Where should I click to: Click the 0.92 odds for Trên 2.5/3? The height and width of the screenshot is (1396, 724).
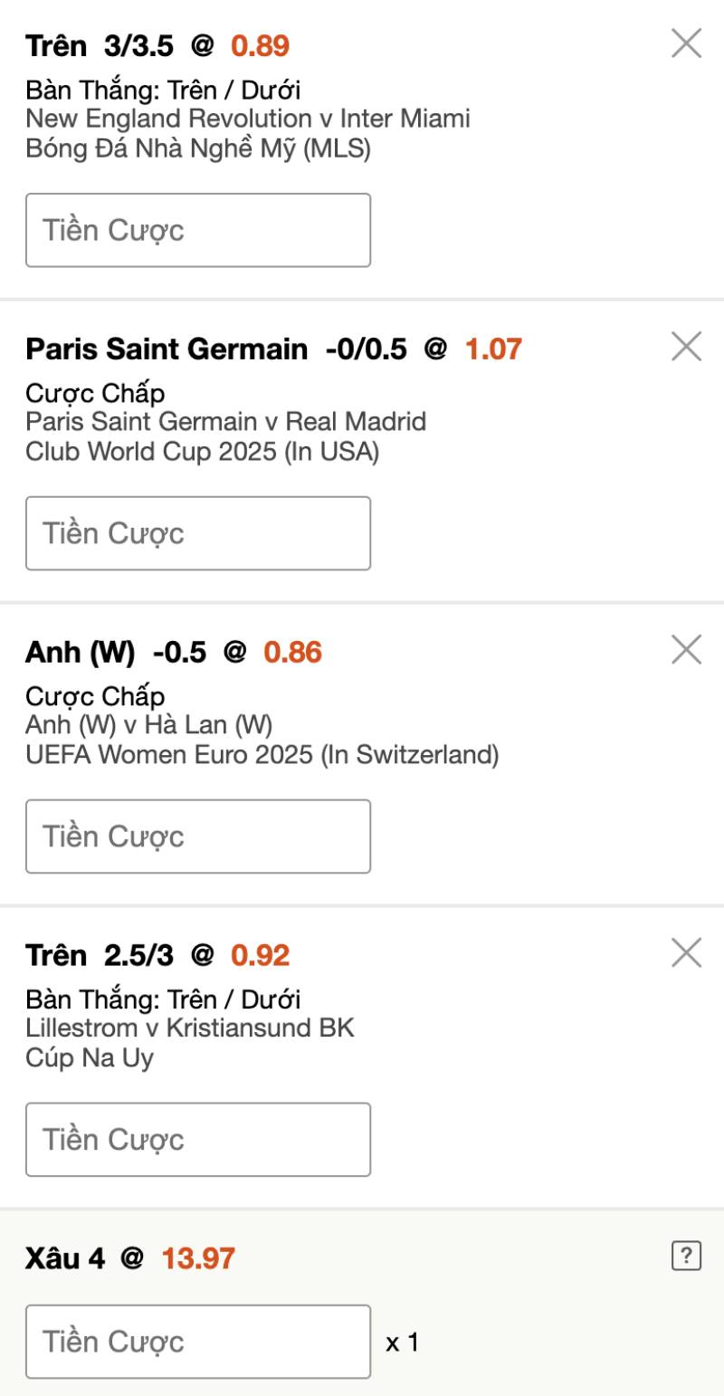(x=260, y=955)
